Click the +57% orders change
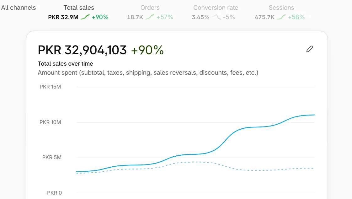Viewport: 352px width, 199px height. click(165, 17)
